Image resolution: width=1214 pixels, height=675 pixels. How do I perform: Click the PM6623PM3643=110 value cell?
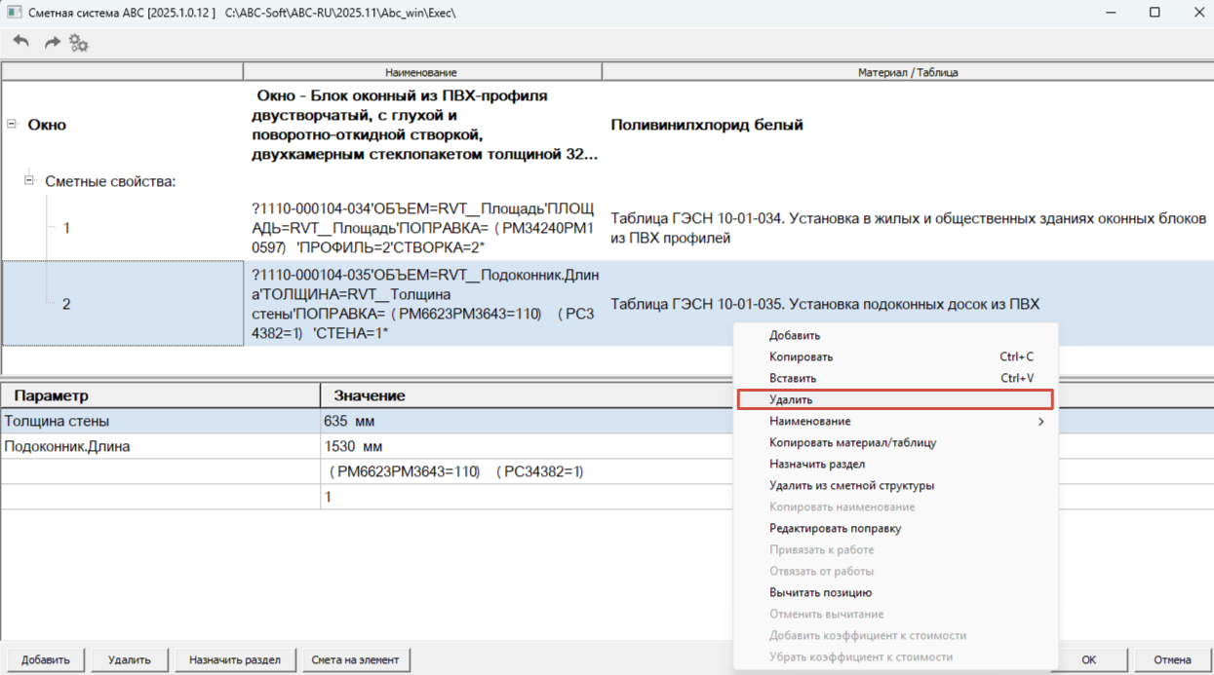point(527,471)
